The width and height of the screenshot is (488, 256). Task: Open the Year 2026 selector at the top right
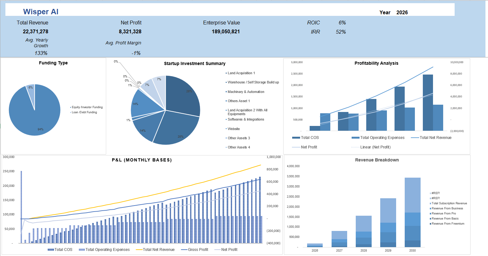[402, 12]
